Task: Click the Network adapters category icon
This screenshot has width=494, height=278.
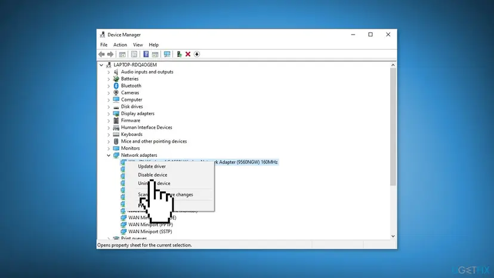Action: point(116,155)
